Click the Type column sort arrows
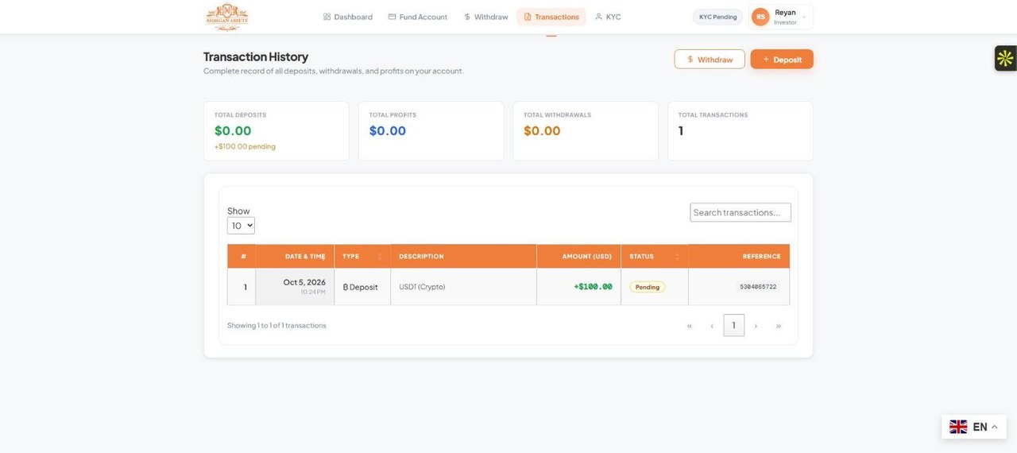 coord(380,256)
